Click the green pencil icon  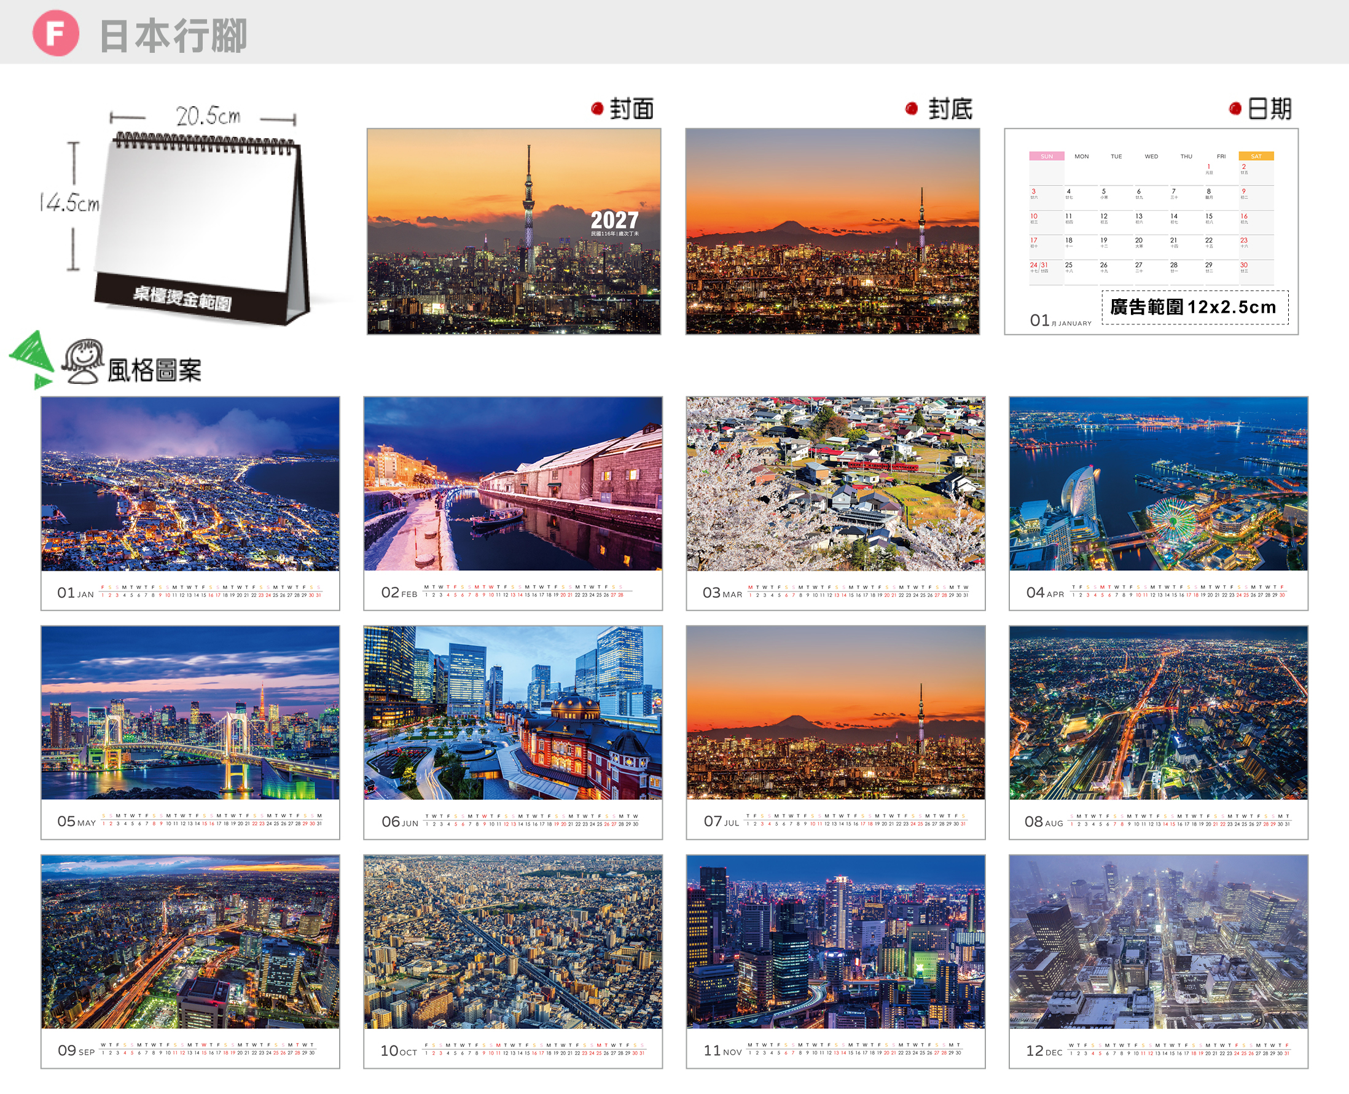31,359
